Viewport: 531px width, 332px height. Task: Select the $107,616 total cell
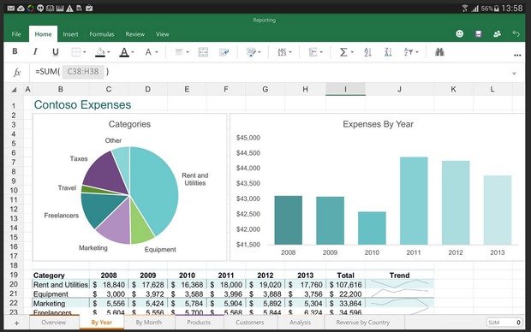(345, 285)
